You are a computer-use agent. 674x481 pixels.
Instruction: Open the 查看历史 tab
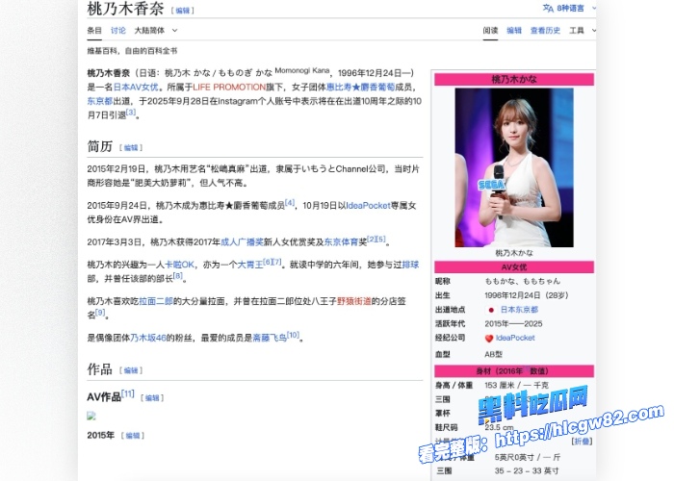tap(546, 31)
